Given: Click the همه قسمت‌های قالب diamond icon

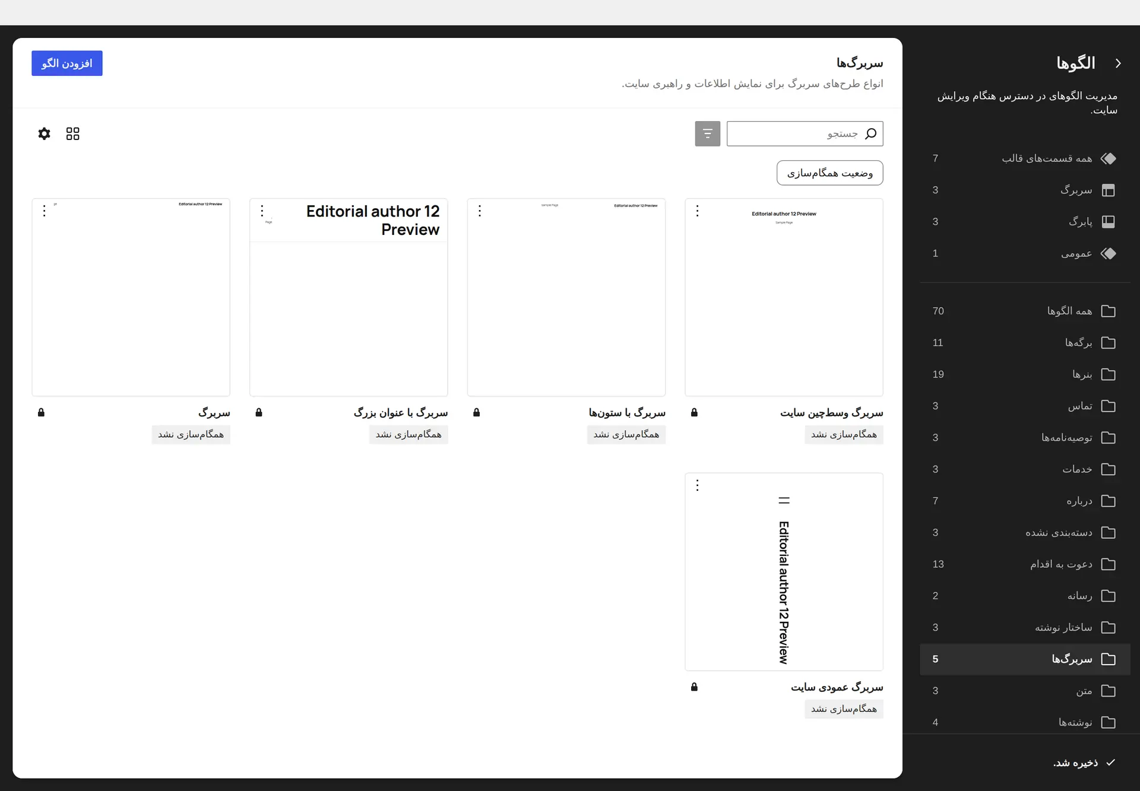Looking at the screenshot, I should coord(1108,158).
